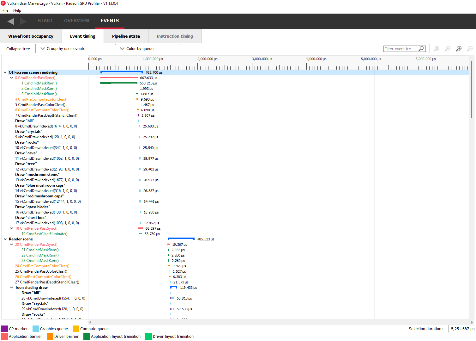This screenshot has height=341, width=476.
Task: Open the Pipeline state tab
Action: (x=126, y=36)
